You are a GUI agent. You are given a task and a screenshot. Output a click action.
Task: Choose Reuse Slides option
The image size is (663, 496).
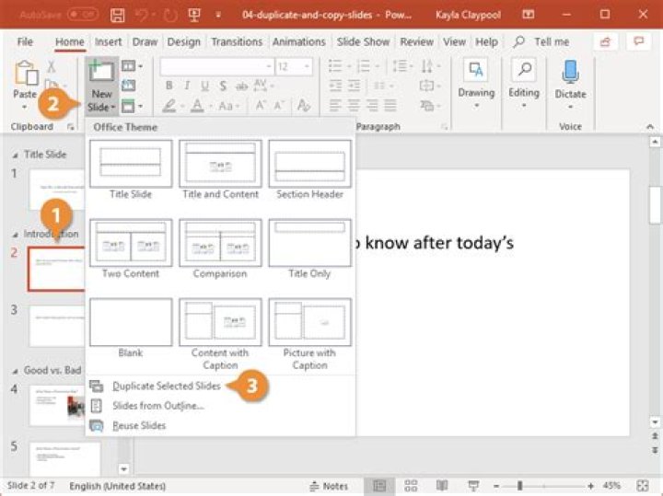point(139,426)
